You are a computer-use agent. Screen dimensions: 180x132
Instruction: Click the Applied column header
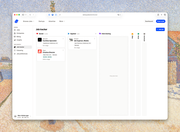click(73, 34)
